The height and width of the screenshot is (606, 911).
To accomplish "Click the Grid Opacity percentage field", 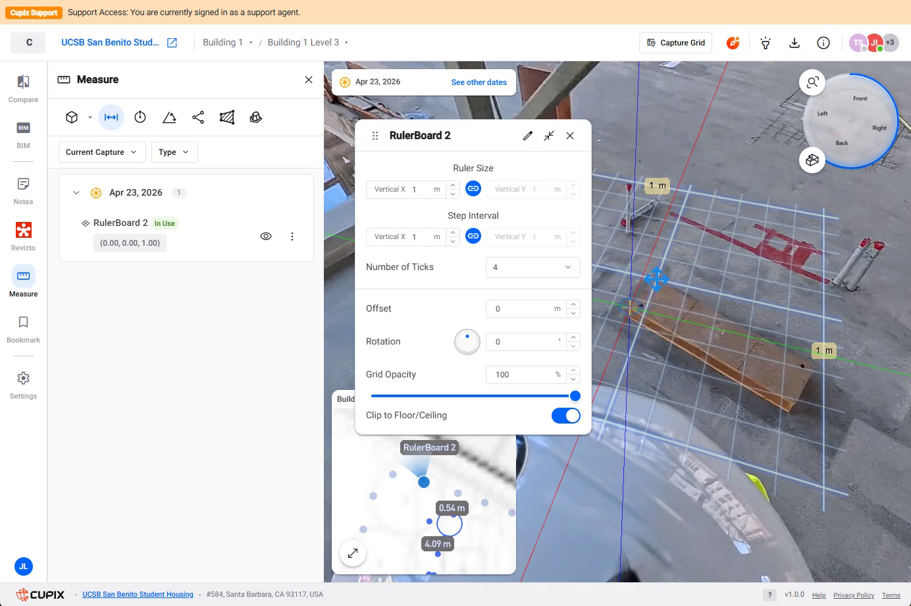I will click(x=527, y=375).
